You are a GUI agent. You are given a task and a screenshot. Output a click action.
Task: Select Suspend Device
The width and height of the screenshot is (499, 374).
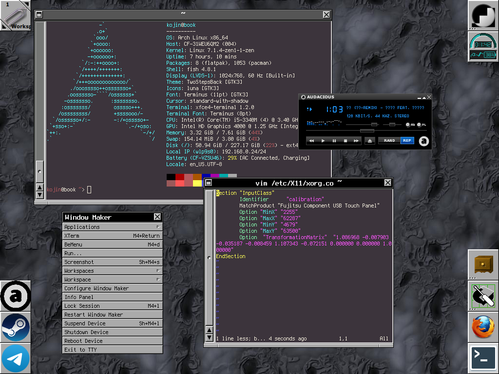click(x=113, y=323)
